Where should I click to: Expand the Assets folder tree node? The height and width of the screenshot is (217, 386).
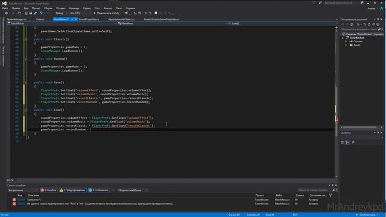point(346,45)
